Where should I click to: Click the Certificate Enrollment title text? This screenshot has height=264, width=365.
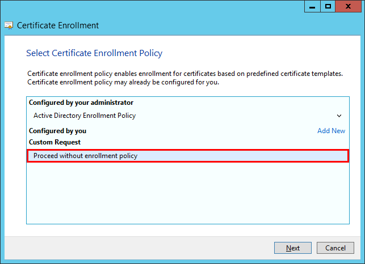tap(58, 25)
